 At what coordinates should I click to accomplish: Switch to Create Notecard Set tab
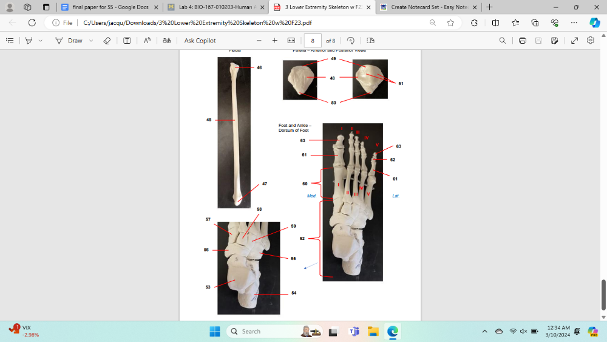pyautogui.click(x=424, y=7)
